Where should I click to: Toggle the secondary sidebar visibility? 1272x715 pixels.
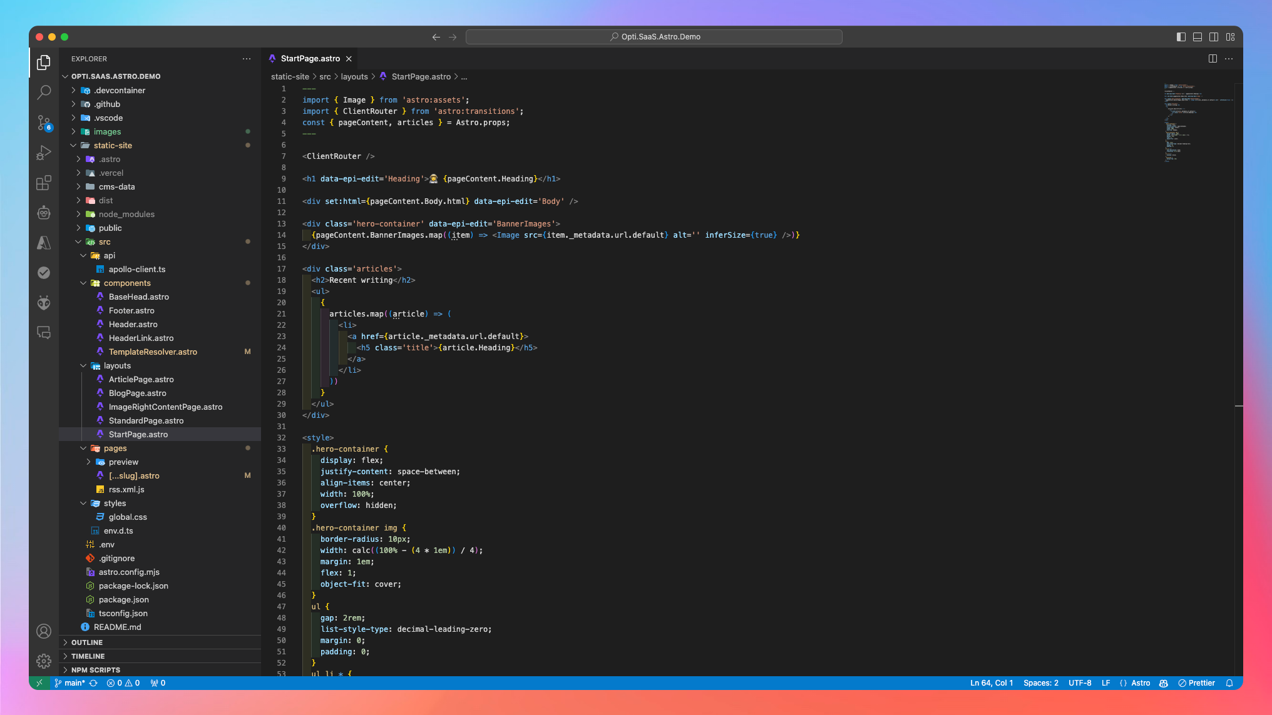click(x=1214, y=37)
